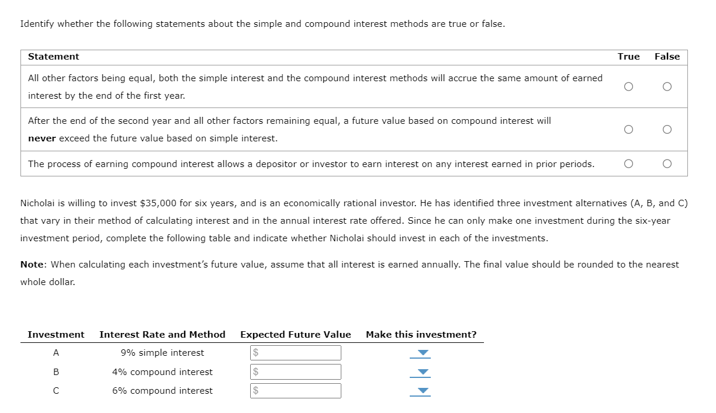Image resolution: width=716 pixels, height=413 pixels.
Task: Click the future value field for Investment B
Action: [x=295, y=372]
